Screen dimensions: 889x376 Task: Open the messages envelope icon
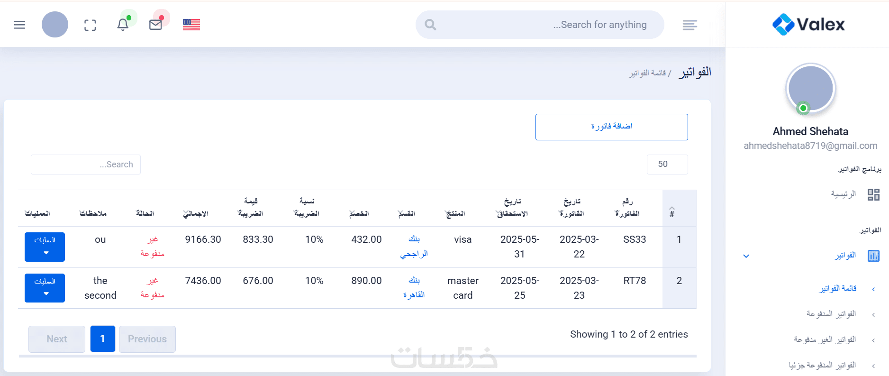pyautogui.click(x=155, y=25)
